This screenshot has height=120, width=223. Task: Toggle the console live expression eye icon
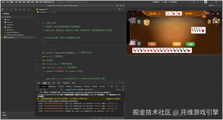click(61, 89)
